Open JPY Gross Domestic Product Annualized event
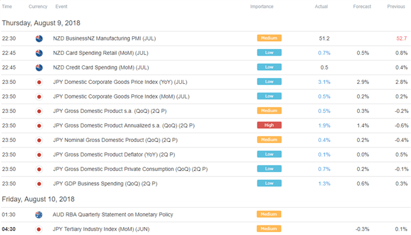 [124, 126]
